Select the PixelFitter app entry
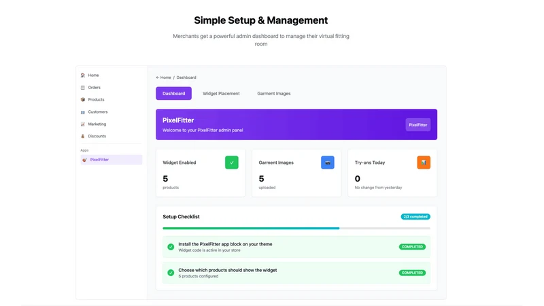 tap(111, 160)
